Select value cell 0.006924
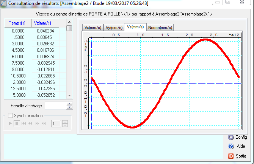Screen dimensions: 254x164 point(45,57)
